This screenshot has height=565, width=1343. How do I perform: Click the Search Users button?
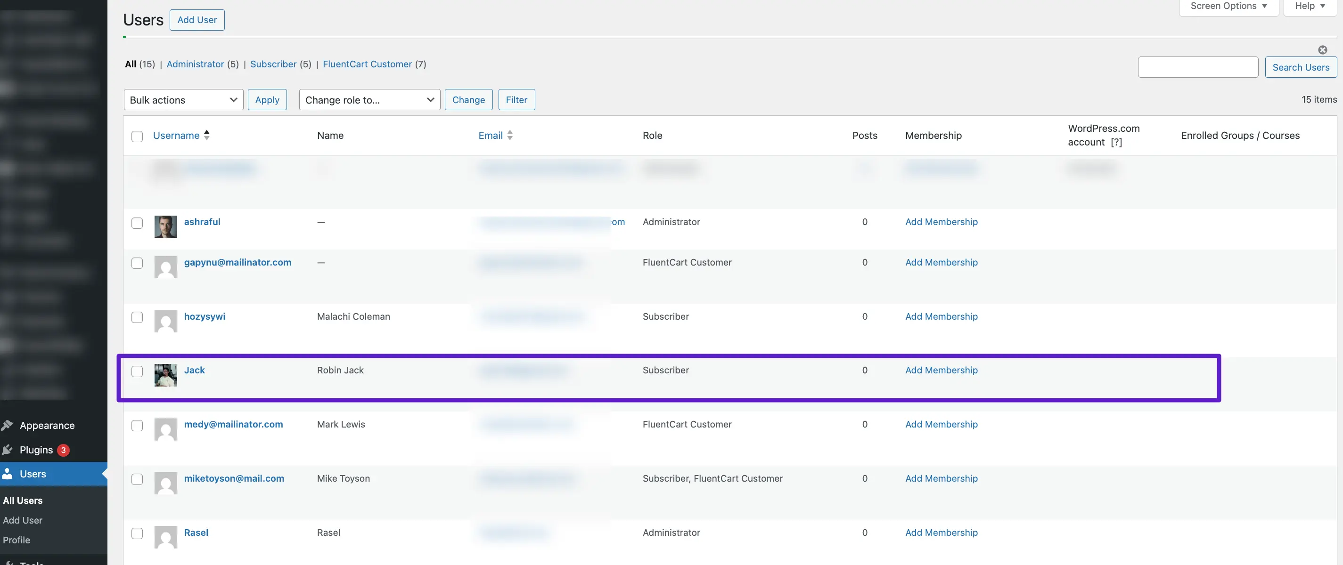click(x=1301, y=67)
